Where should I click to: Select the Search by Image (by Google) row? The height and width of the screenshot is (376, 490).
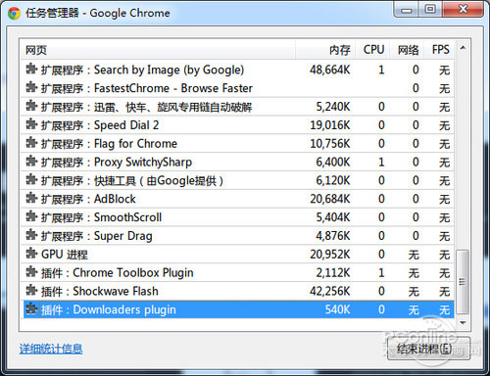(237, 70)
